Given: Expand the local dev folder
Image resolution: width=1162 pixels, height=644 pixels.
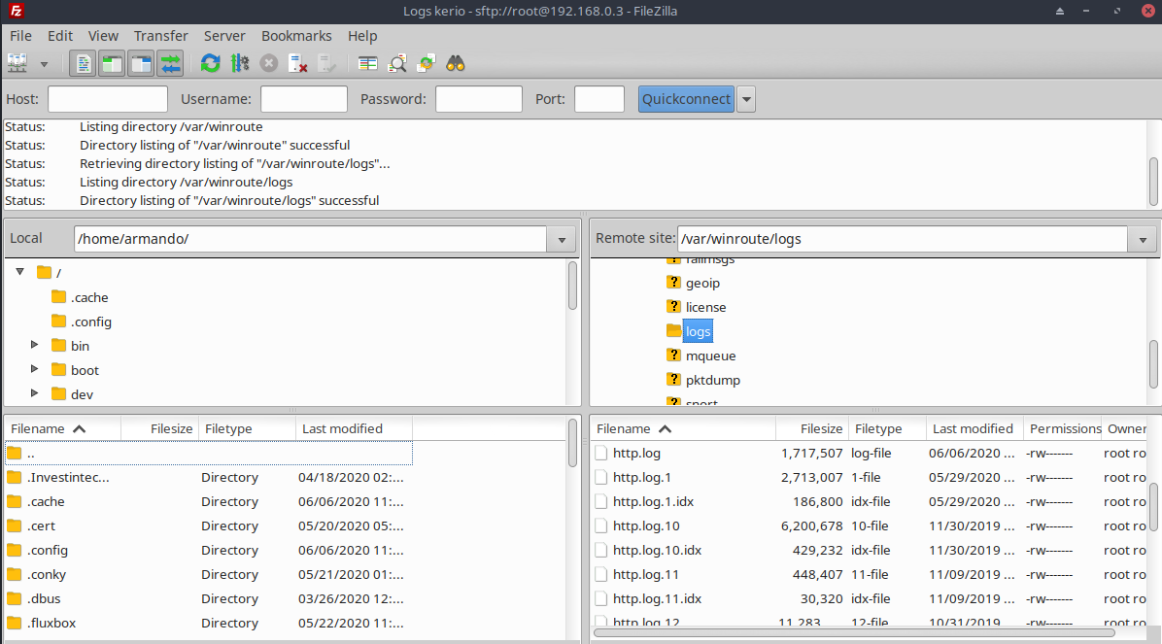Looking at the screenshot, I should tap(34, 393).
